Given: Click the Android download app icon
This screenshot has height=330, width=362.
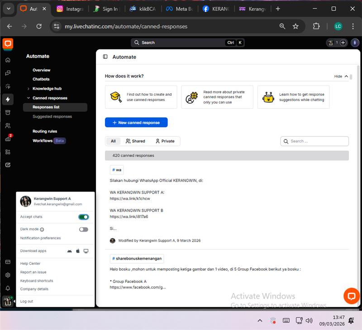Looking at the screenshot, I should coord(70,251).
